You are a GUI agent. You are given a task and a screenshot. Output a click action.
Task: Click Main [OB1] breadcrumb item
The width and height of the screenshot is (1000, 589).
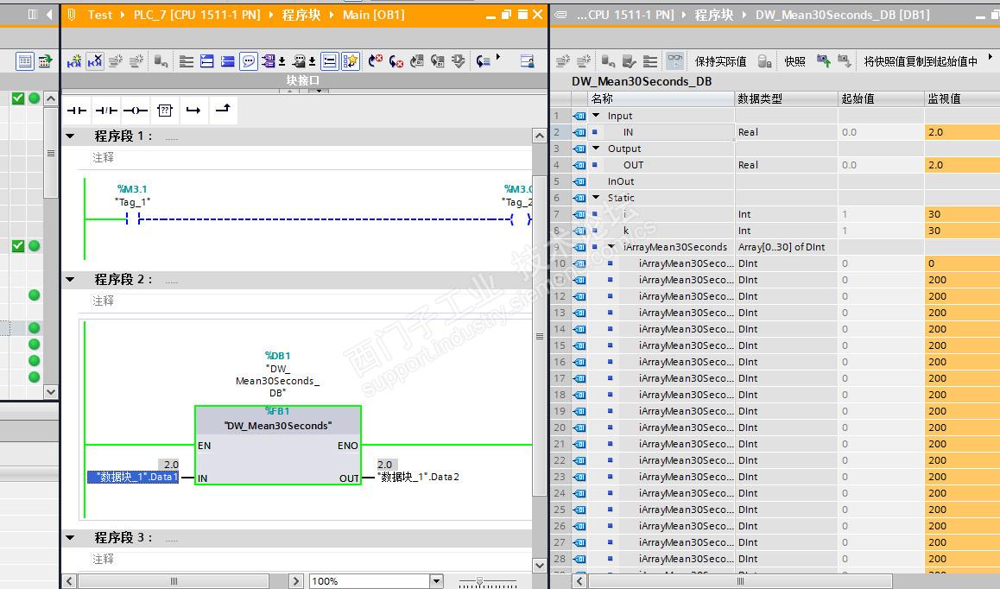pos(374,15)
